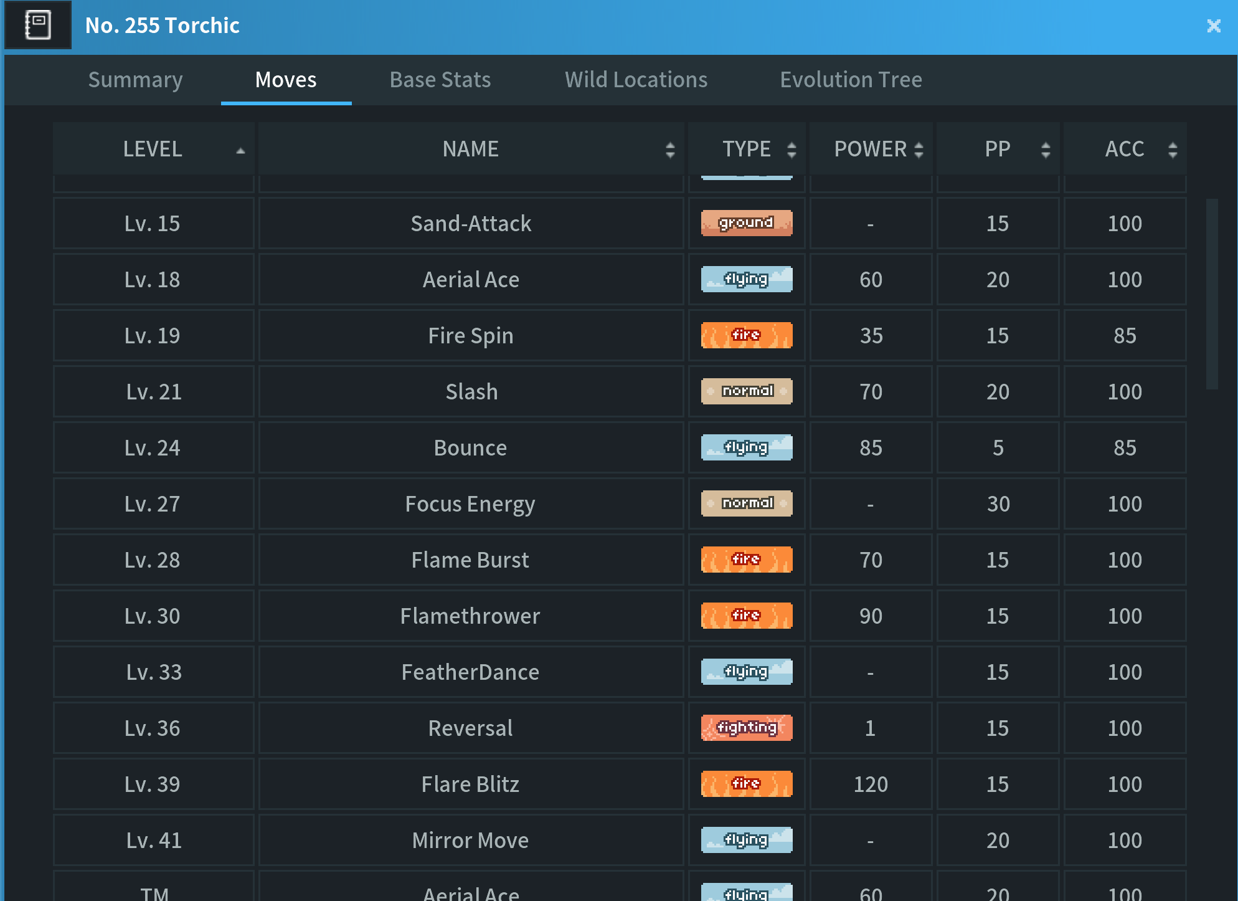Click the ACC column sort icon

[1172, 149]
